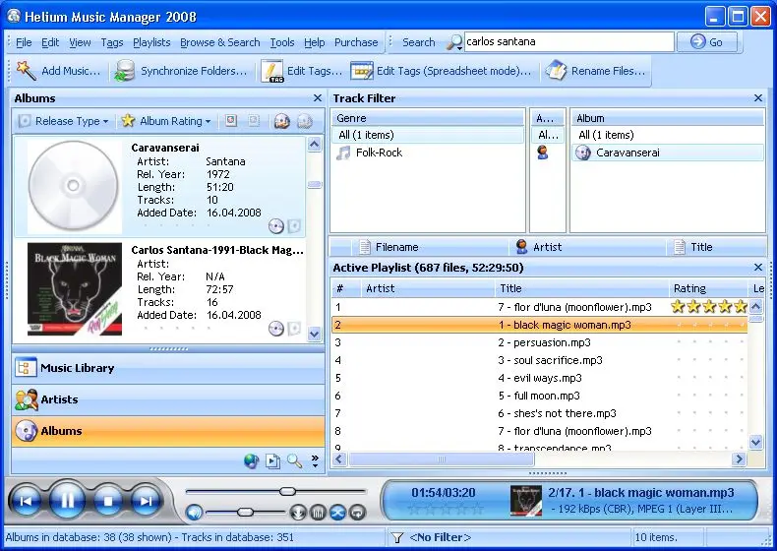Open the Album Rating dropdown
Screen dimensions: 777x551
166,121
